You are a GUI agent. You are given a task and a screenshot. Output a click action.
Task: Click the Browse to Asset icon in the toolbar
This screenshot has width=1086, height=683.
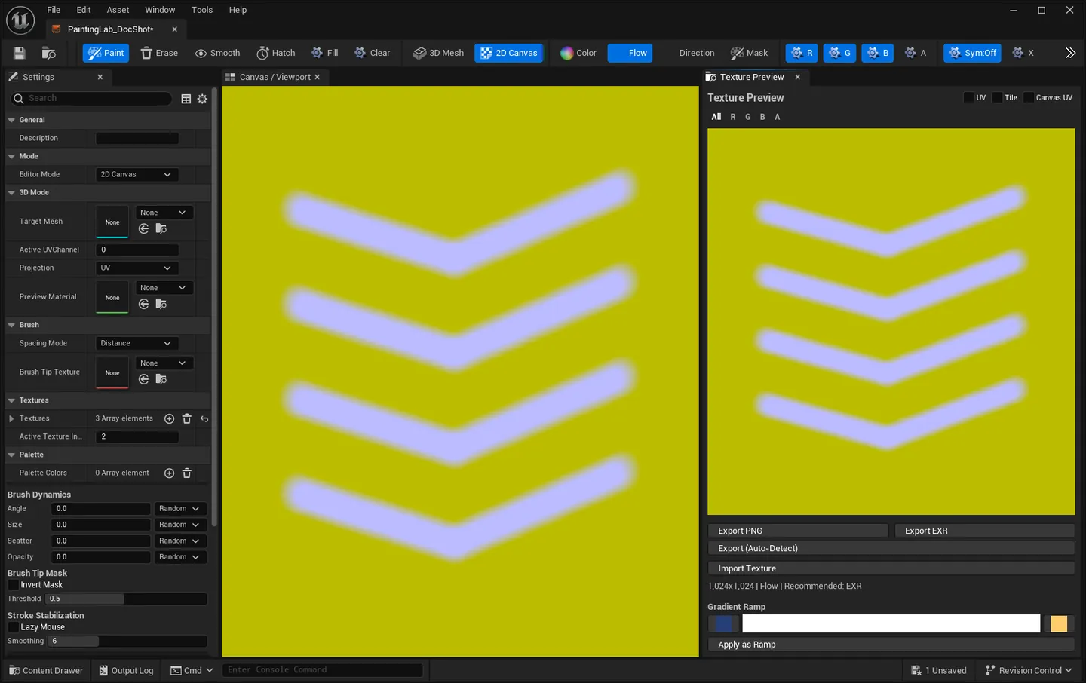coord(49,53)
